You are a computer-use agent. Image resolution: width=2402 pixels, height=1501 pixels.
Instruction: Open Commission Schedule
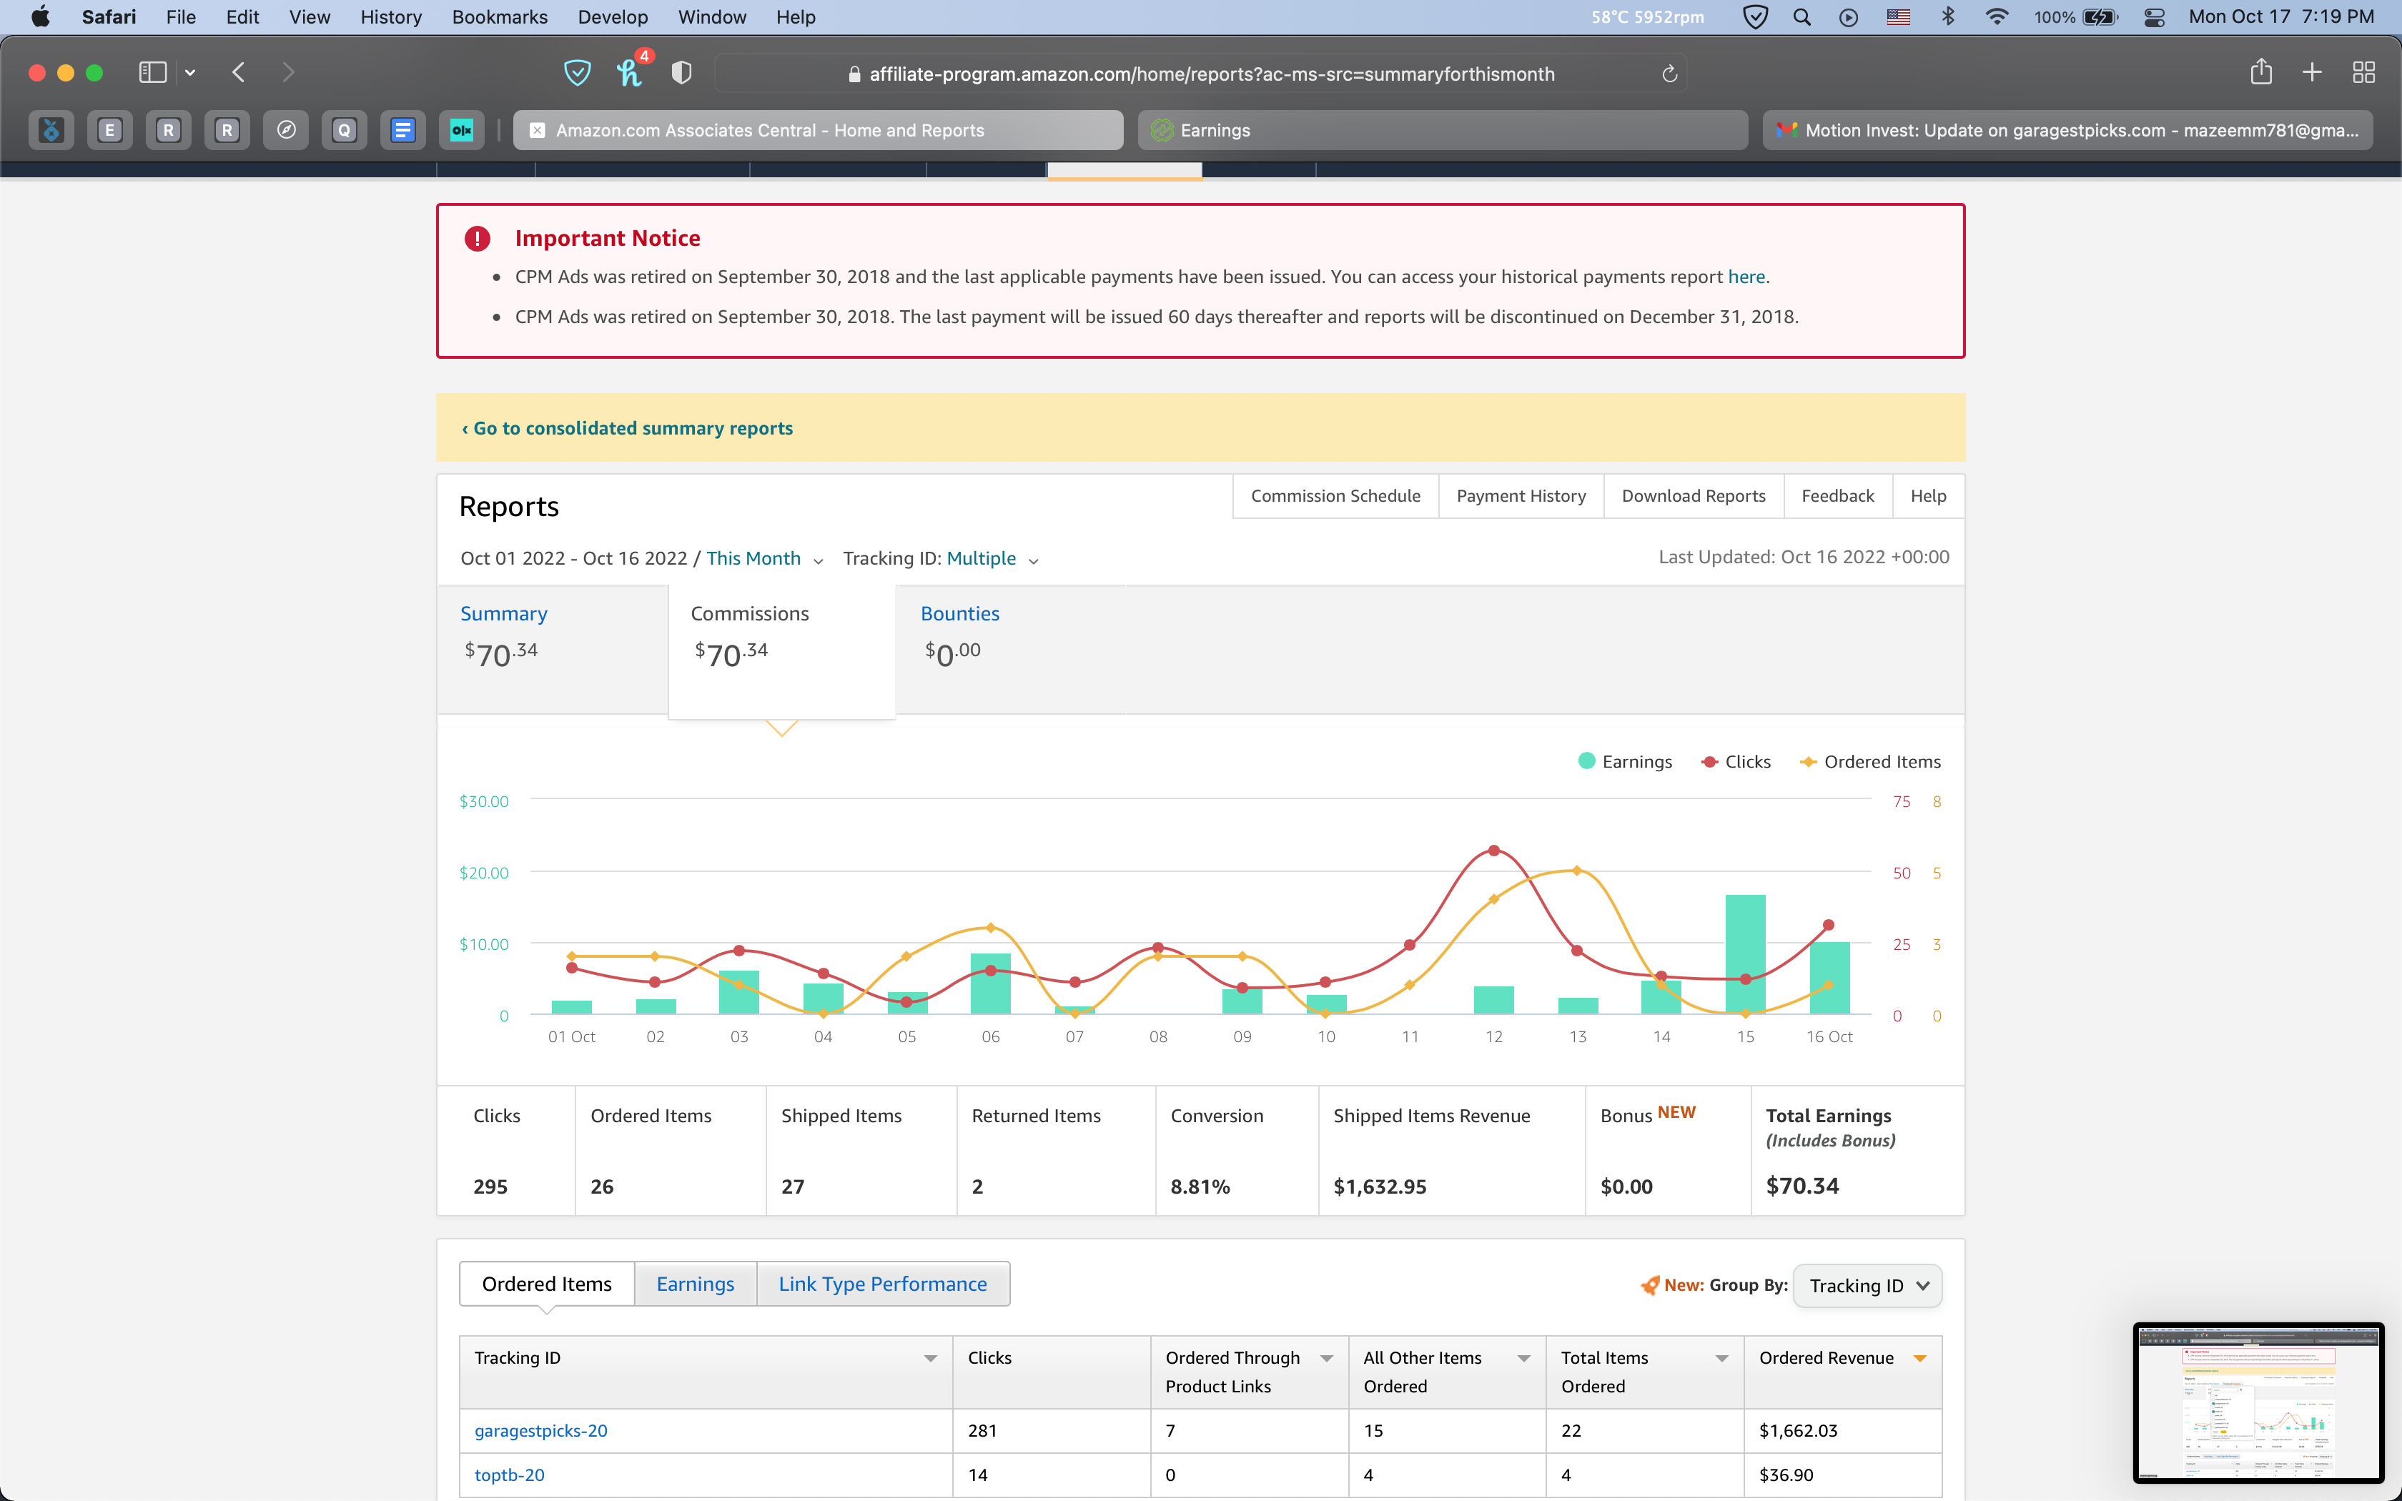[1335, 495]
